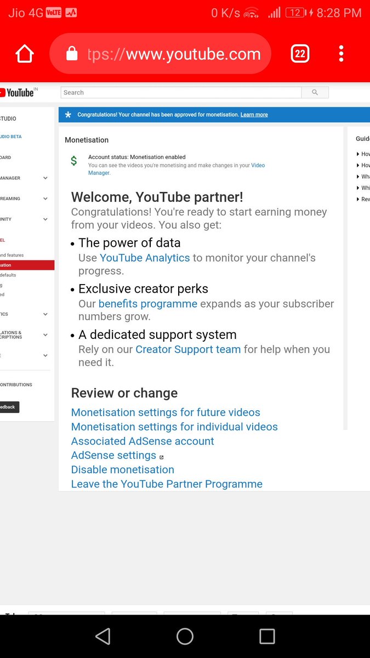Open the tab switcher showing 22 tabs
This screenshot has width=370, height=658.
(x=300, y=54)
